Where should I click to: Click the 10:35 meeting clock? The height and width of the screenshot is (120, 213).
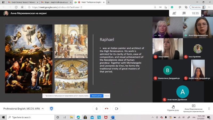(x=195, y=13)
